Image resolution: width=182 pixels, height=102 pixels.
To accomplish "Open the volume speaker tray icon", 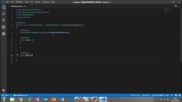I will 161,99.
